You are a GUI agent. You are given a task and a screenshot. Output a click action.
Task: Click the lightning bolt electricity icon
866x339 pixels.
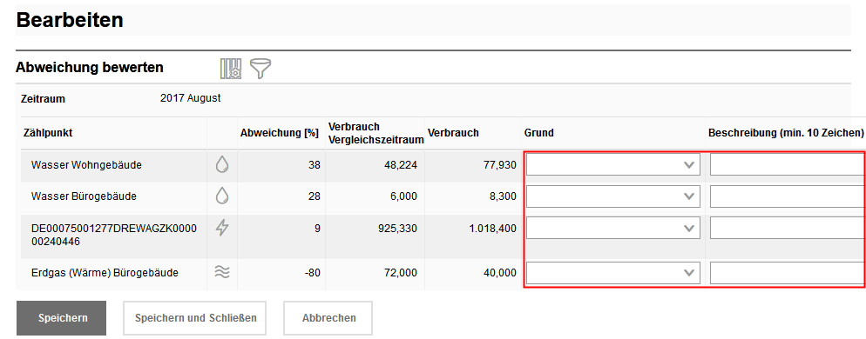tap(222, 227)
